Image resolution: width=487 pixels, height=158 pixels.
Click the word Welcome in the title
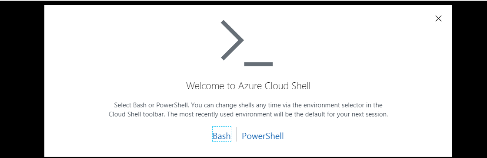point(206,86)
